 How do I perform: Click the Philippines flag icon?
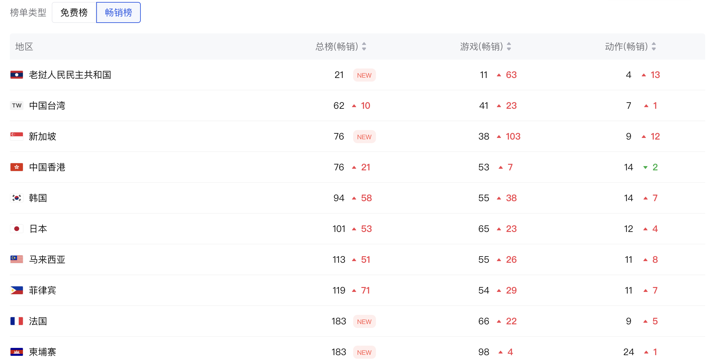(x=17, y=290)
